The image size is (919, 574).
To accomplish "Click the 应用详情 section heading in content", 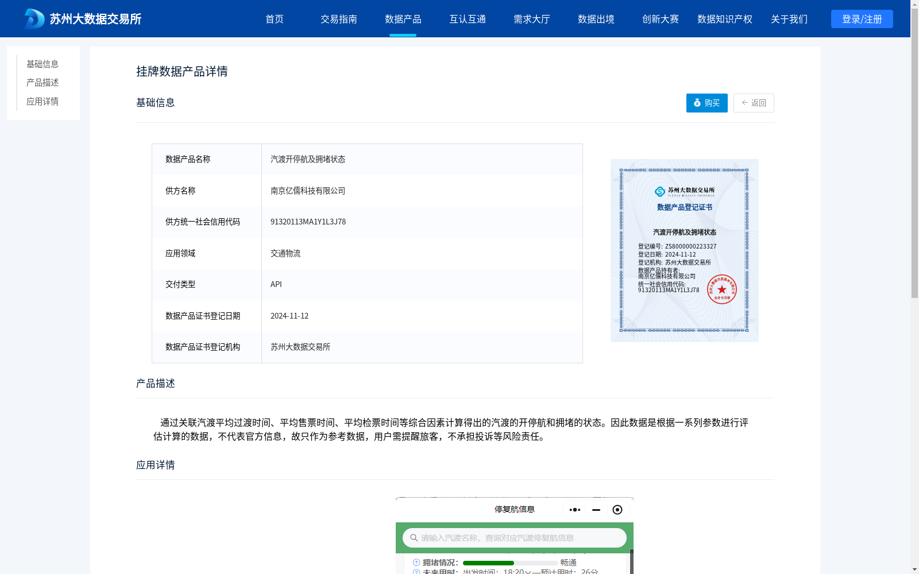I will tap(156, 465).
